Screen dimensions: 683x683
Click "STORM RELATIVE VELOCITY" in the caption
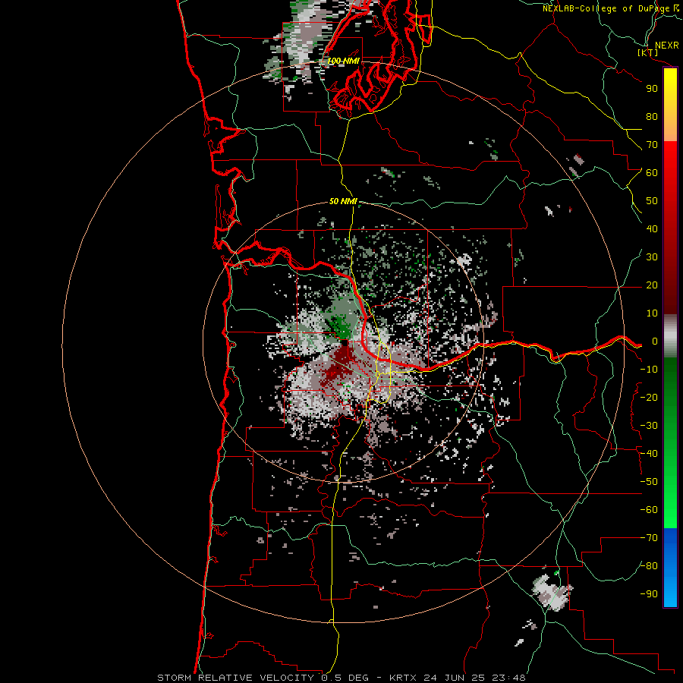click(x=235, y=678)
